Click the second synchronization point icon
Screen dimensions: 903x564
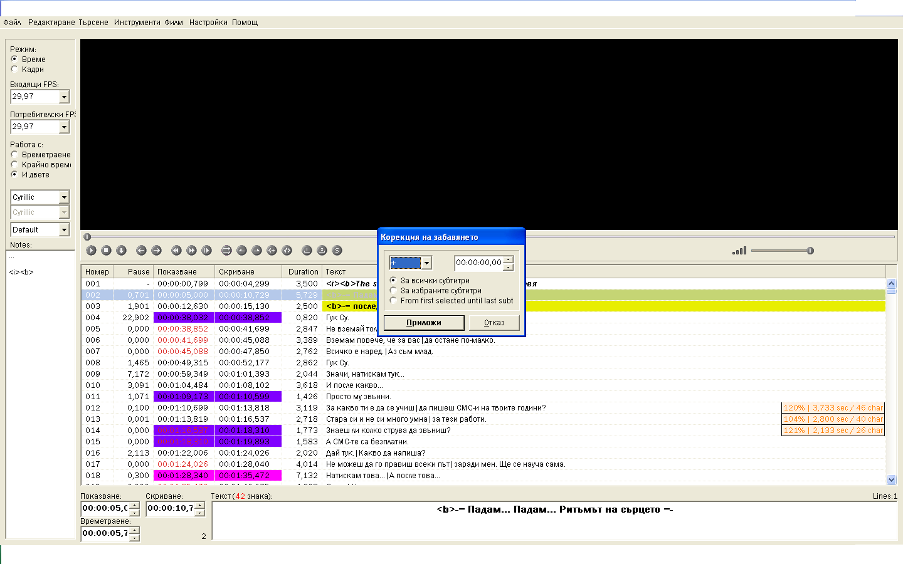322,250
